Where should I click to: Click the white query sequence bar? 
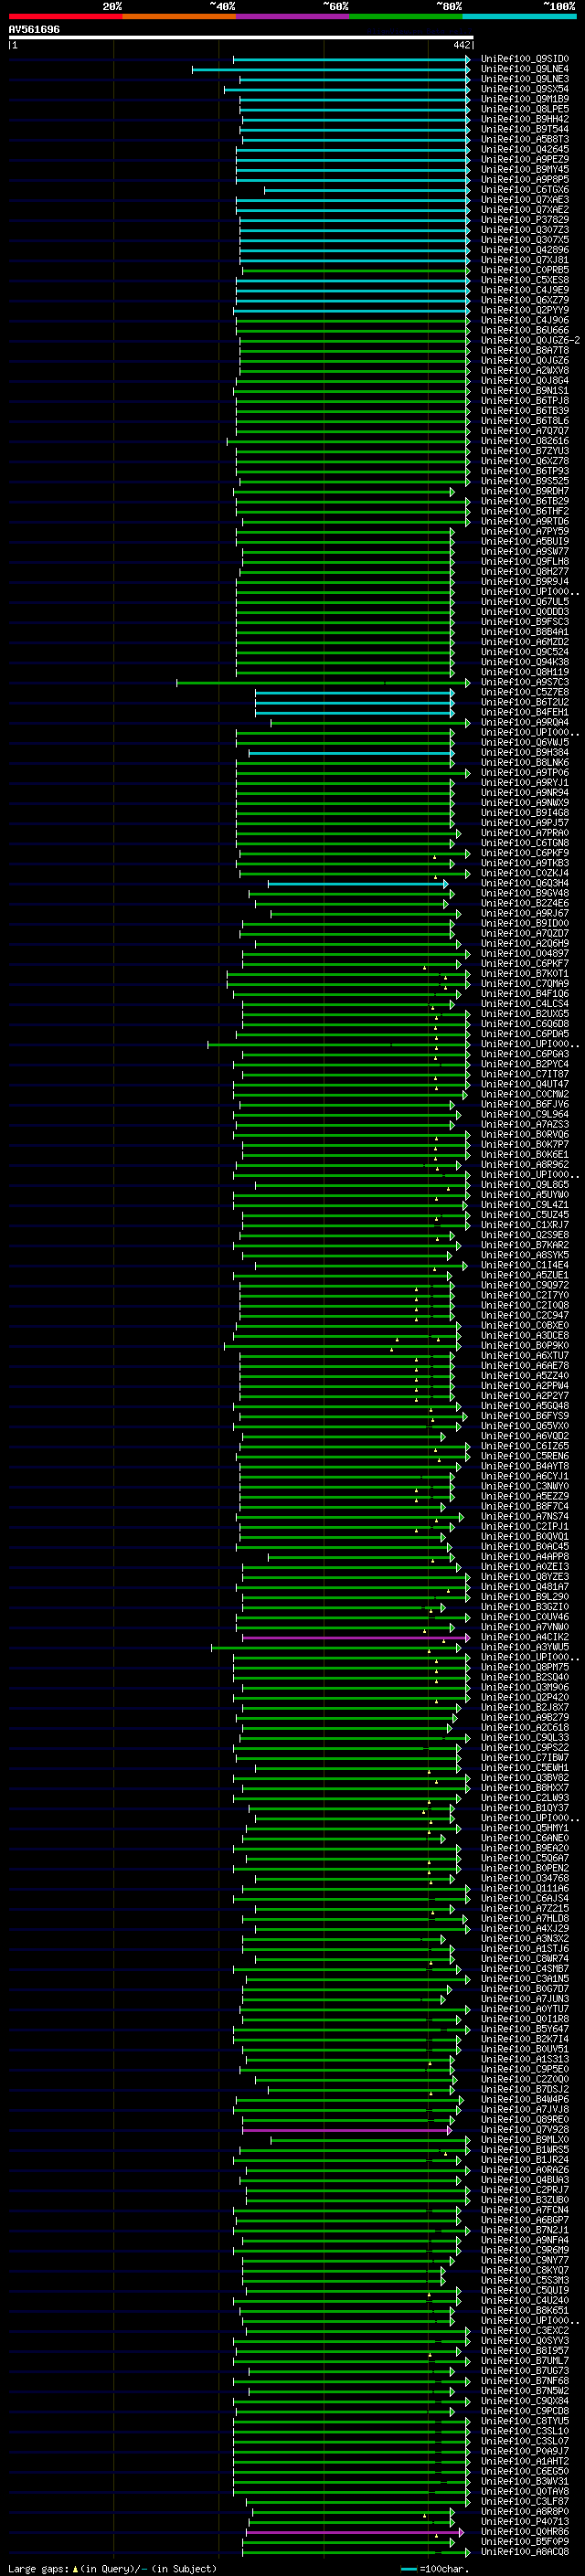[241, 37]
